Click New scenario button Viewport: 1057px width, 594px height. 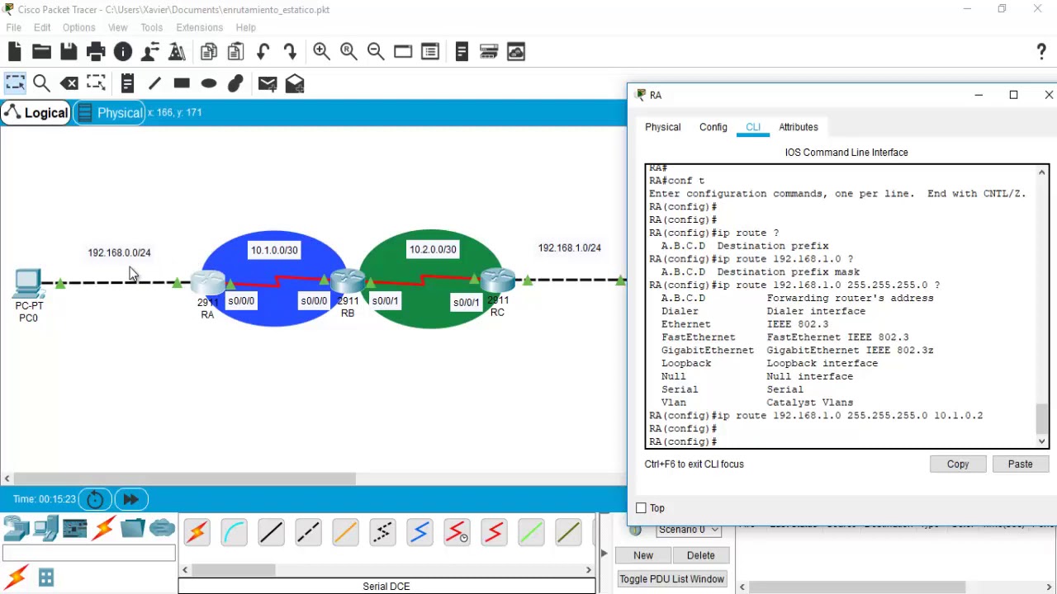pos(643,555)
